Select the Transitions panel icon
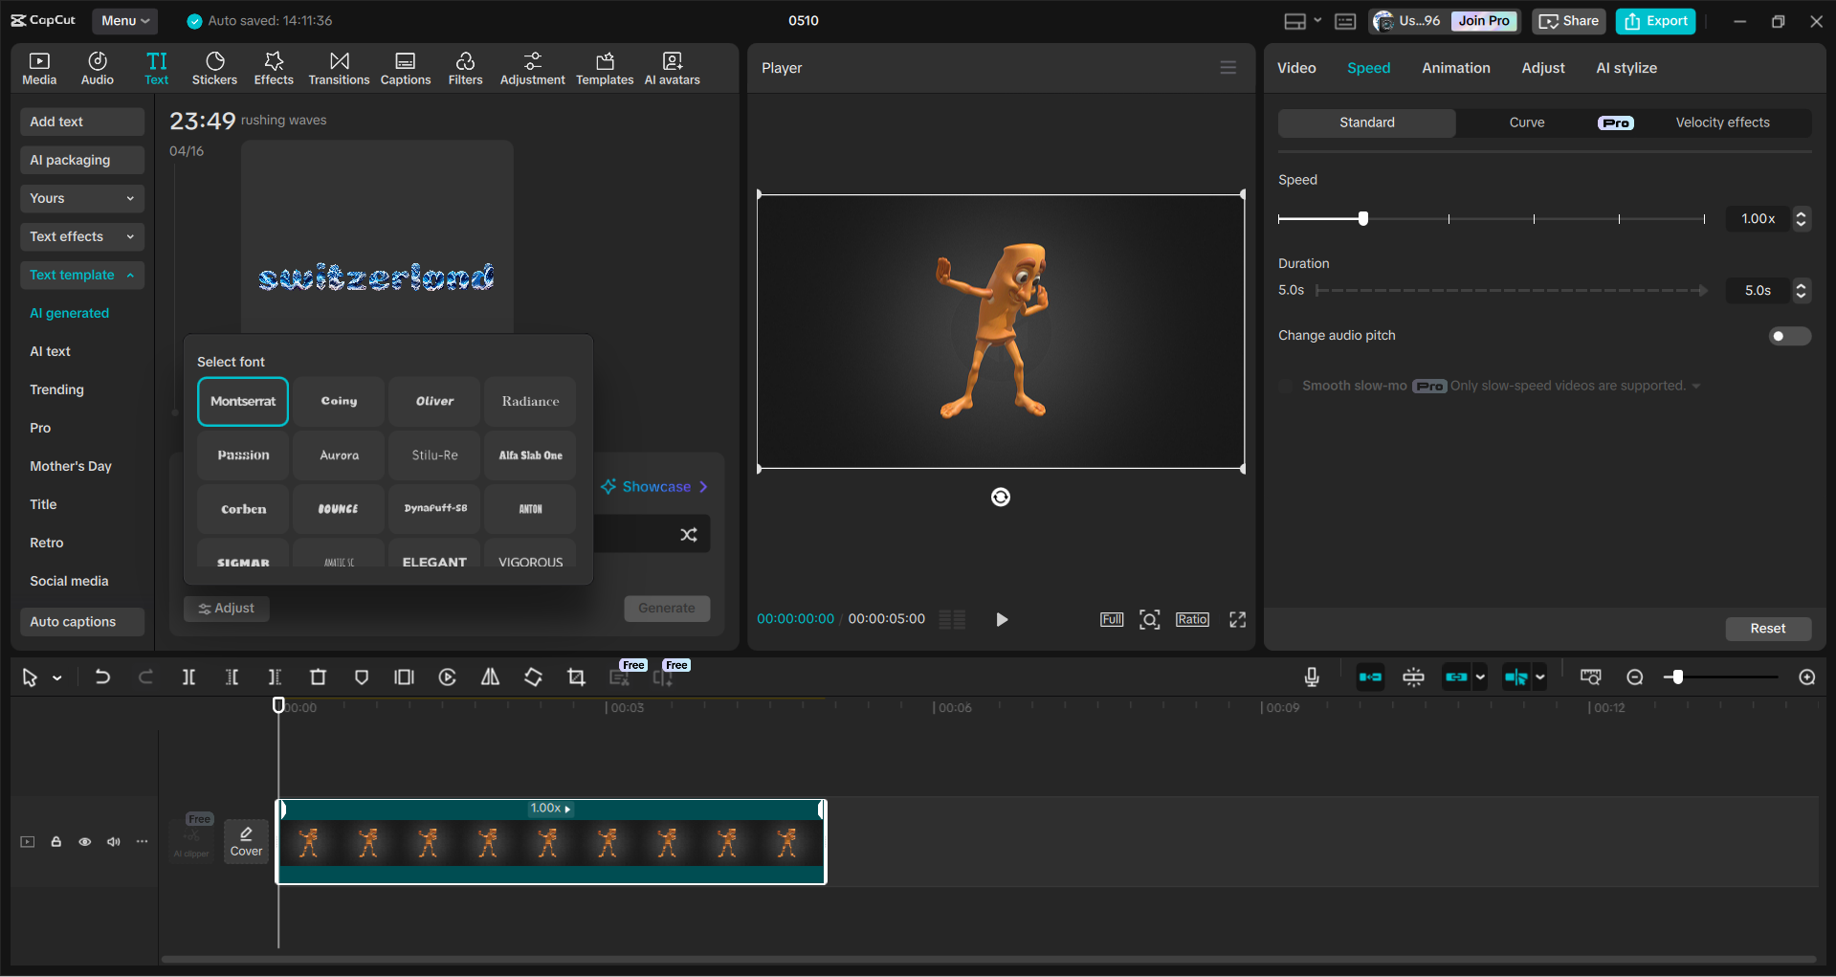This screenshot has width=1836, height=977. [339, 67]
